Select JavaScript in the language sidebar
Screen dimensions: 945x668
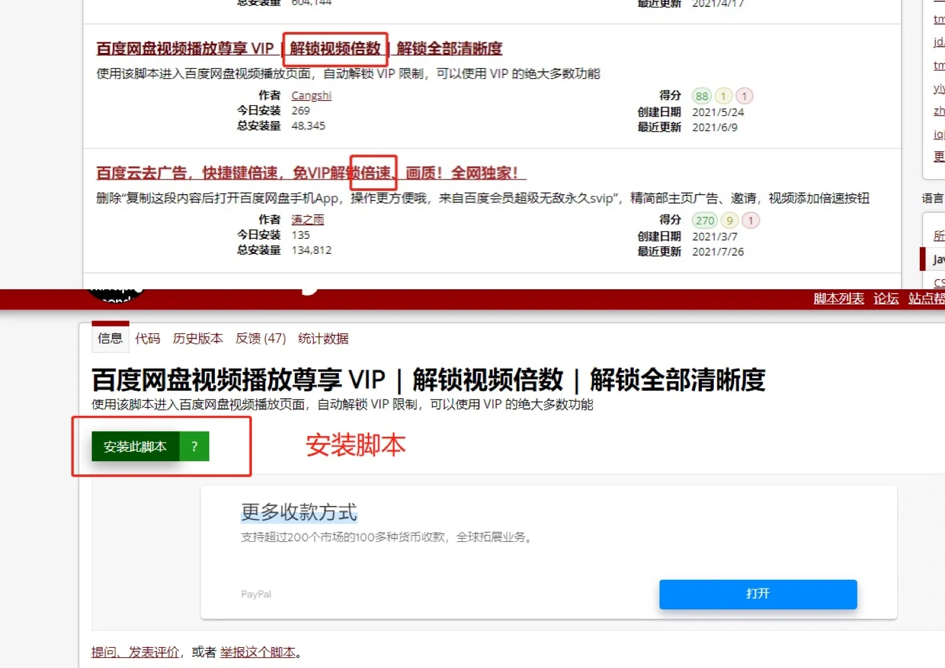click(x=937, y=259)
